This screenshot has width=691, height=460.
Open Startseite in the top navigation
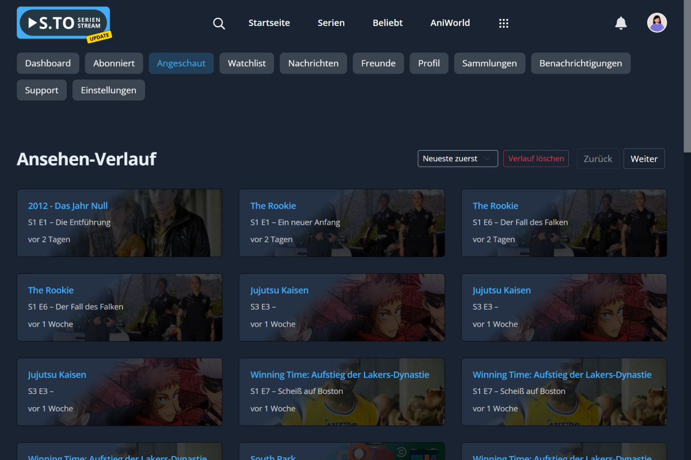(x=269, y=23)
